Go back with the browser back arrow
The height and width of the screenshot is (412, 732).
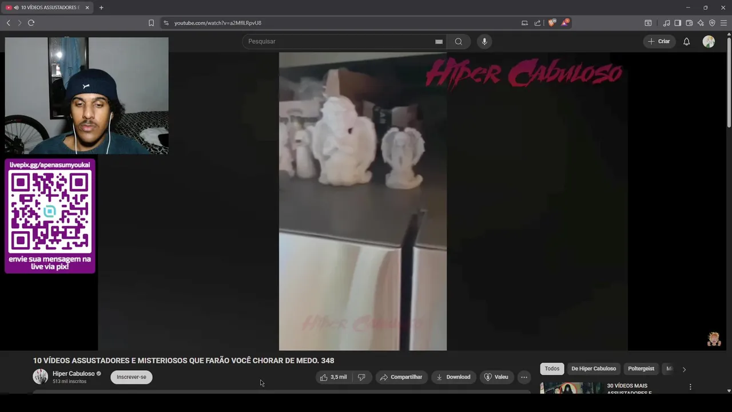(8, 23)
